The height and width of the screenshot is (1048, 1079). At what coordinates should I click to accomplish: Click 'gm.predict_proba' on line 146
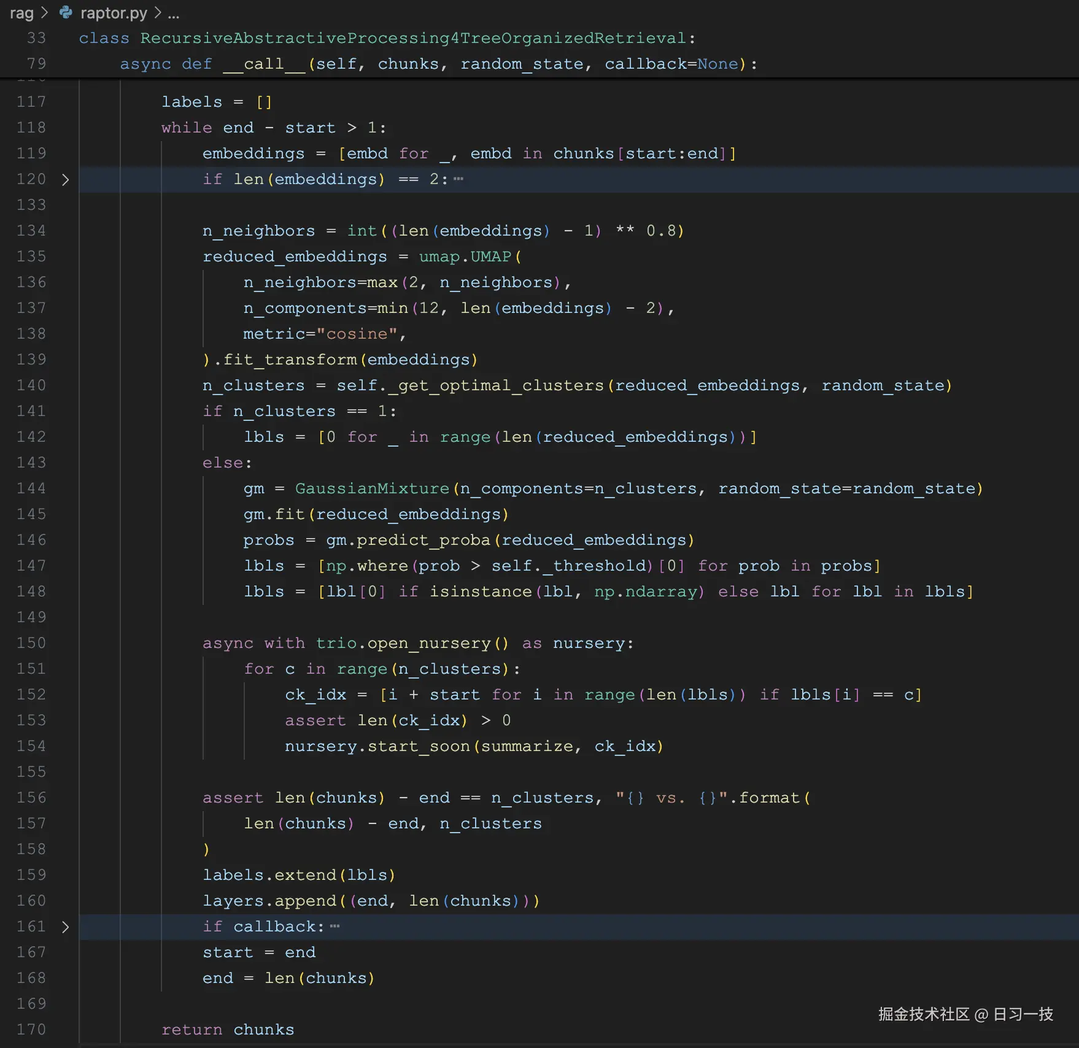click(x=408, y=540)
